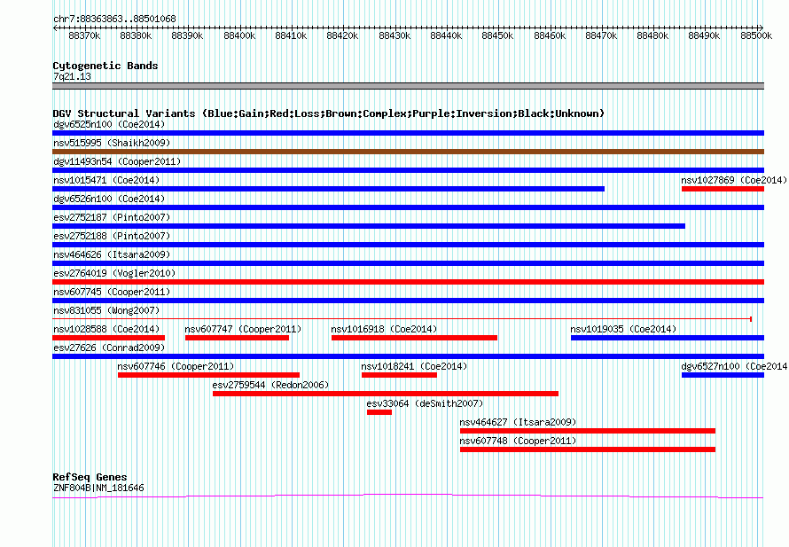
Task: Open the esv2759544 (Redon2006) red bar
Action: pos(386,394)
